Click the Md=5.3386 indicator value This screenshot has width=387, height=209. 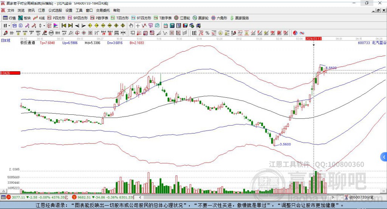(93, 43)
